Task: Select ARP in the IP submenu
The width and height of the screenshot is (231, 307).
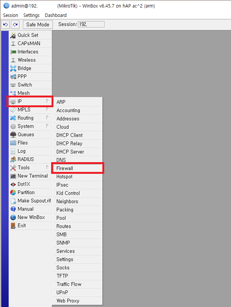Action: tap(78, 102)
